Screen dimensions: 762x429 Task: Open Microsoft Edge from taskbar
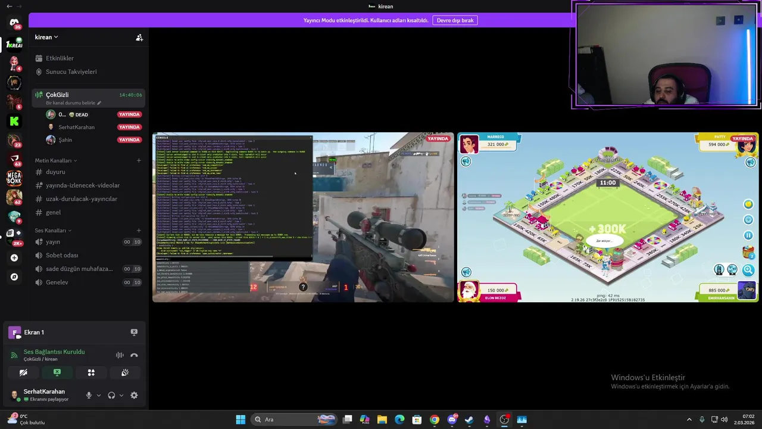pos(399,419)
